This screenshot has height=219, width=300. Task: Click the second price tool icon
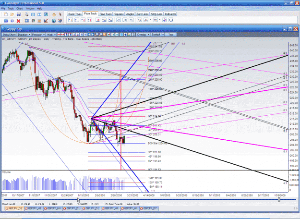[x=77, y=20]
